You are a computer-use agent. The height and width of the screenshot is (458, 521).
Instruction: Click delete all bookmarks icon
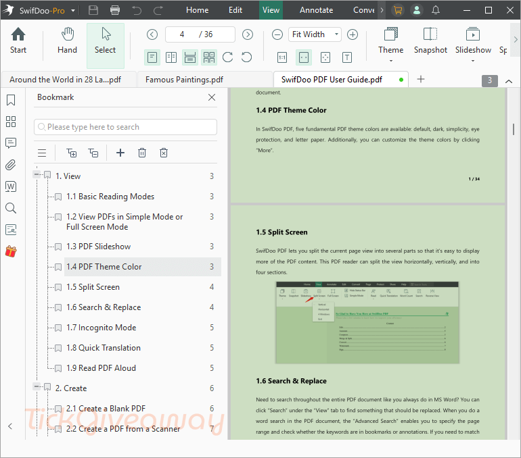(x=164, y=153)
